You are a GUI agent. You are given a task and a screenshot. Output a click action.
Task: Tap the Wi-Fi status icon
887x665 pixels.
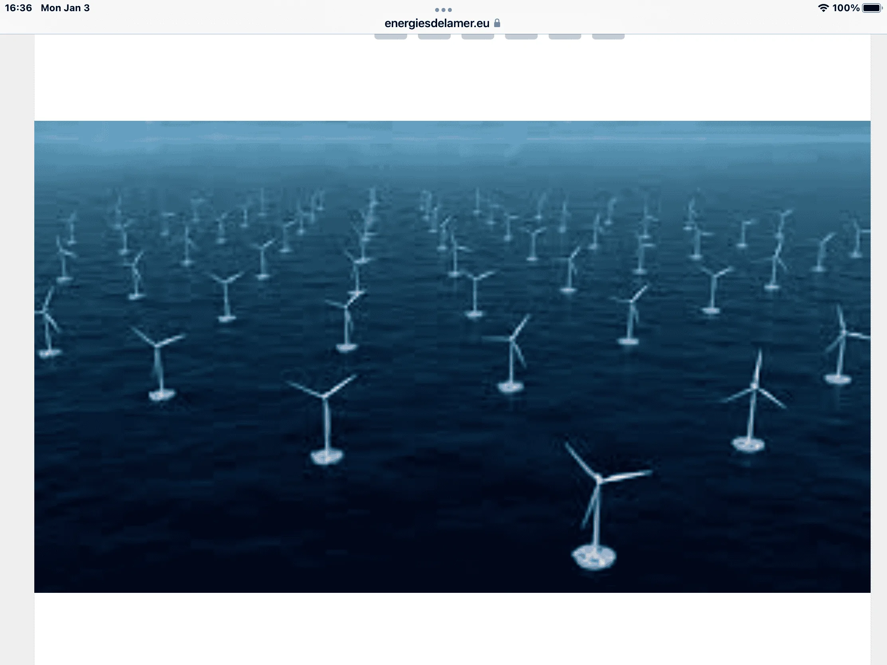[x=823, y=8]
